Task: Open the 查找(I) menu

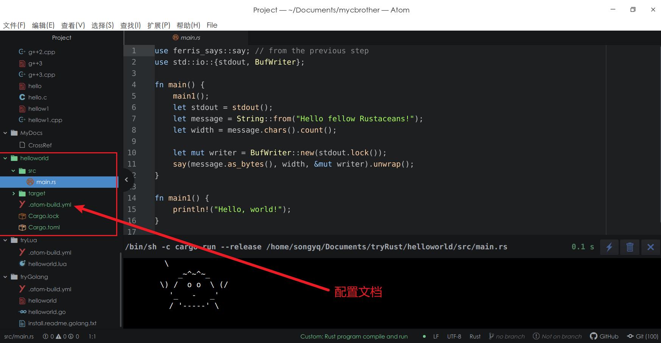Action: 131,25
